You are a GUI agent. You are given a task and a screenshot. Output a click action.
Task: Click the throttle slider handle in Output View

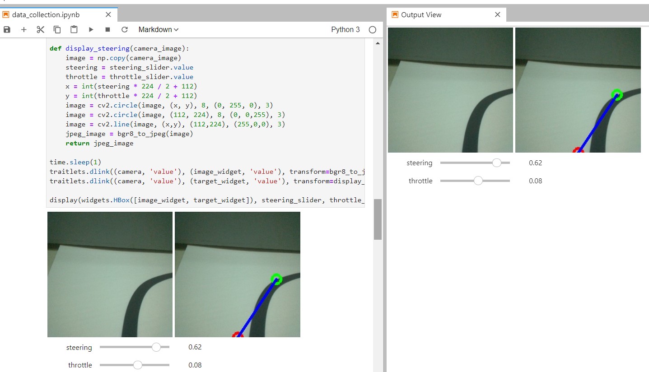tap(478, 181)
